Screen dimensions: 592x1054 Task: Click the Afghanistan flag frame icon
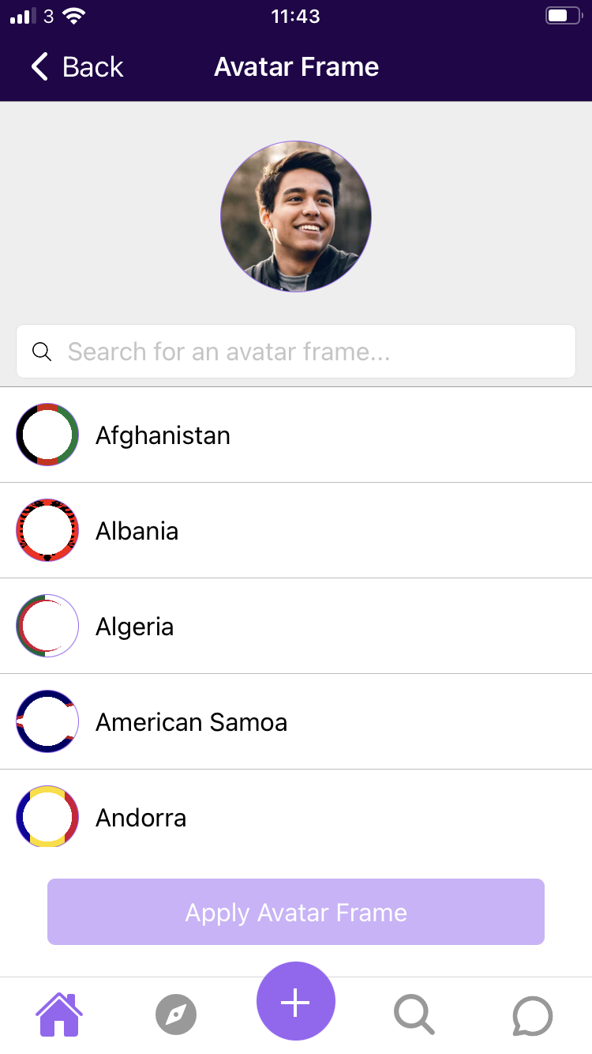[47, 435]
